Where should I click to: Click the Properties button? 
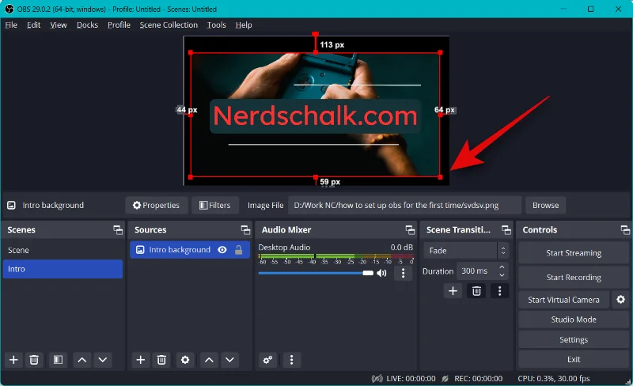tap(156, 205)
